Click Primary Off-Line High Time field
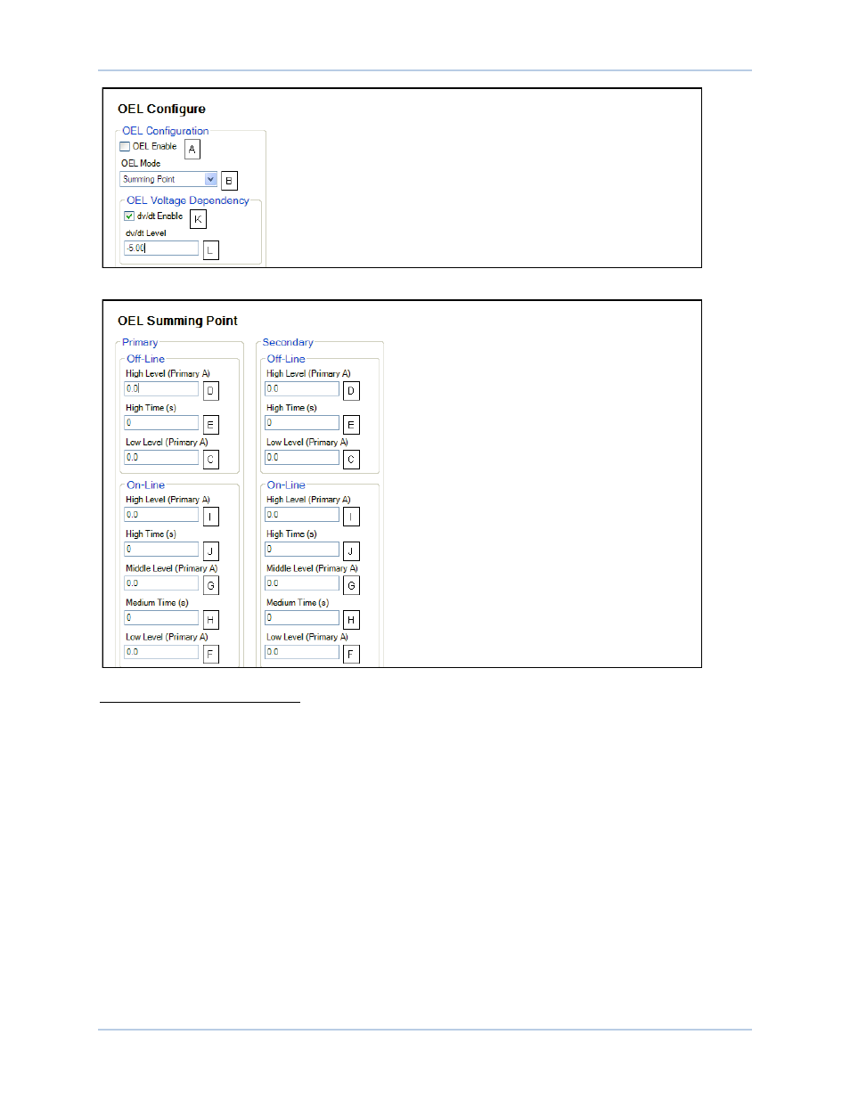Viewport: 850px width, 1100px height. click(x=161, y=423)
